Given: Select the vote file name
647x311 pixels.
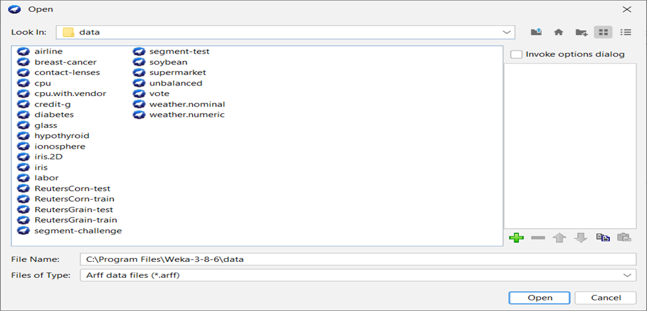Looking at the screenshot, I should tap(159, 93).
